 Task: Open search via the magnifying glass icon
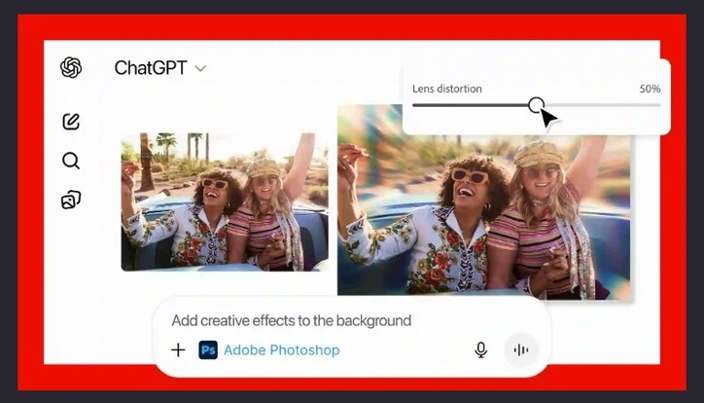(x=71, y=161)
